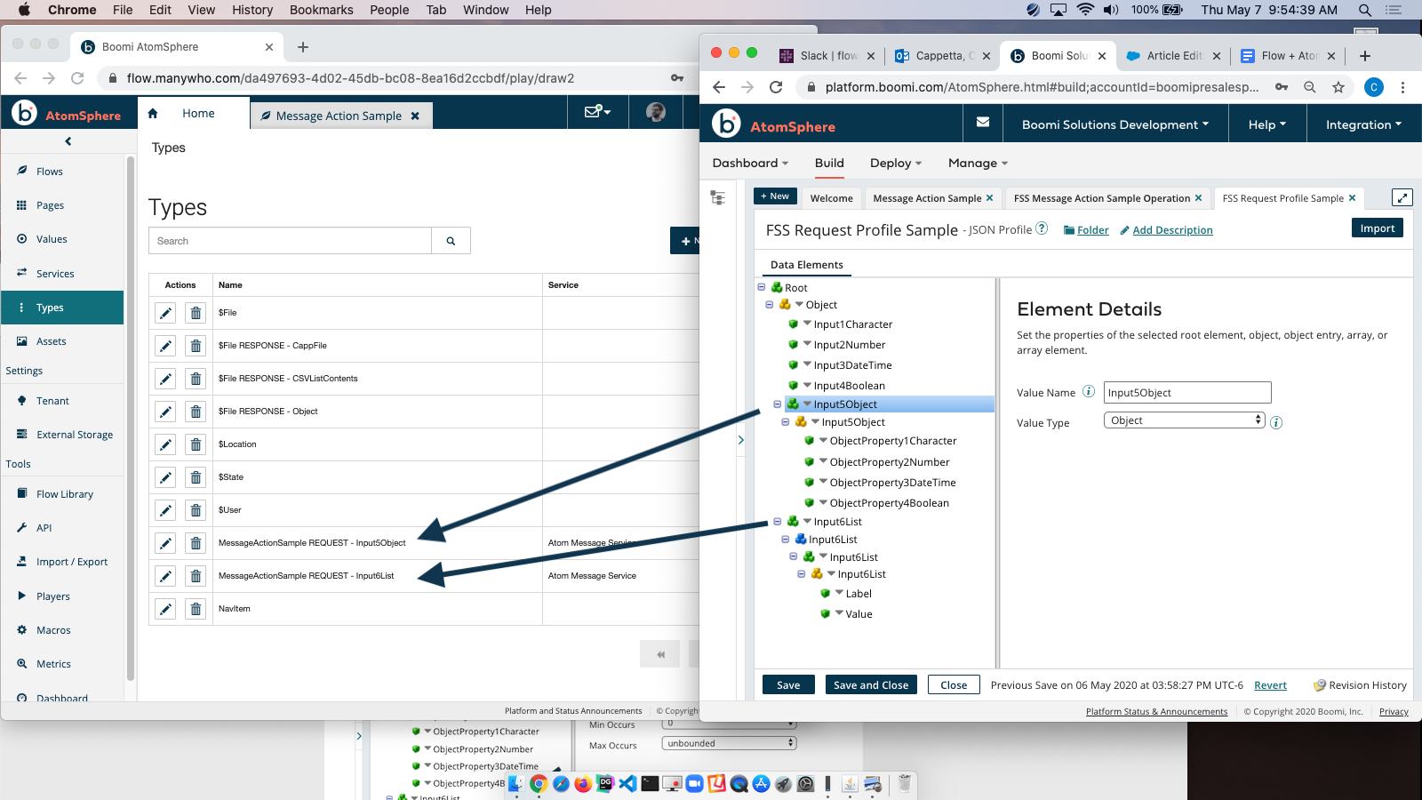1422x800 pixels.
Task: Click the Add Description link
Action: click(x=1172, y=230)
